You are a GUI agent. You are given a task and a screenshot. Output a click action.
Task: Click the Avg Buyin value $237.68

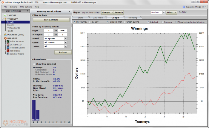pos(57,95)
